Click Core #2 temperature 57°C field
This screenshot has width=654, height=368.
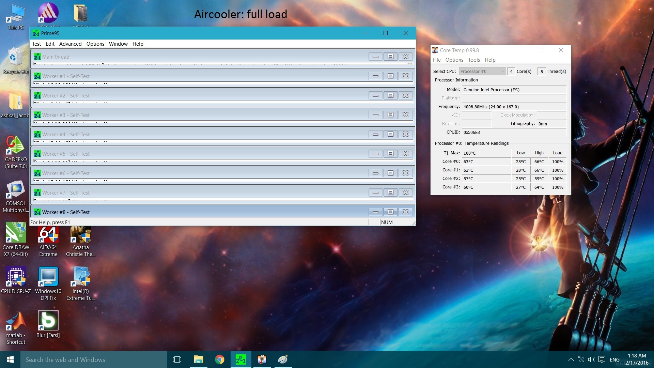(486, 179)
